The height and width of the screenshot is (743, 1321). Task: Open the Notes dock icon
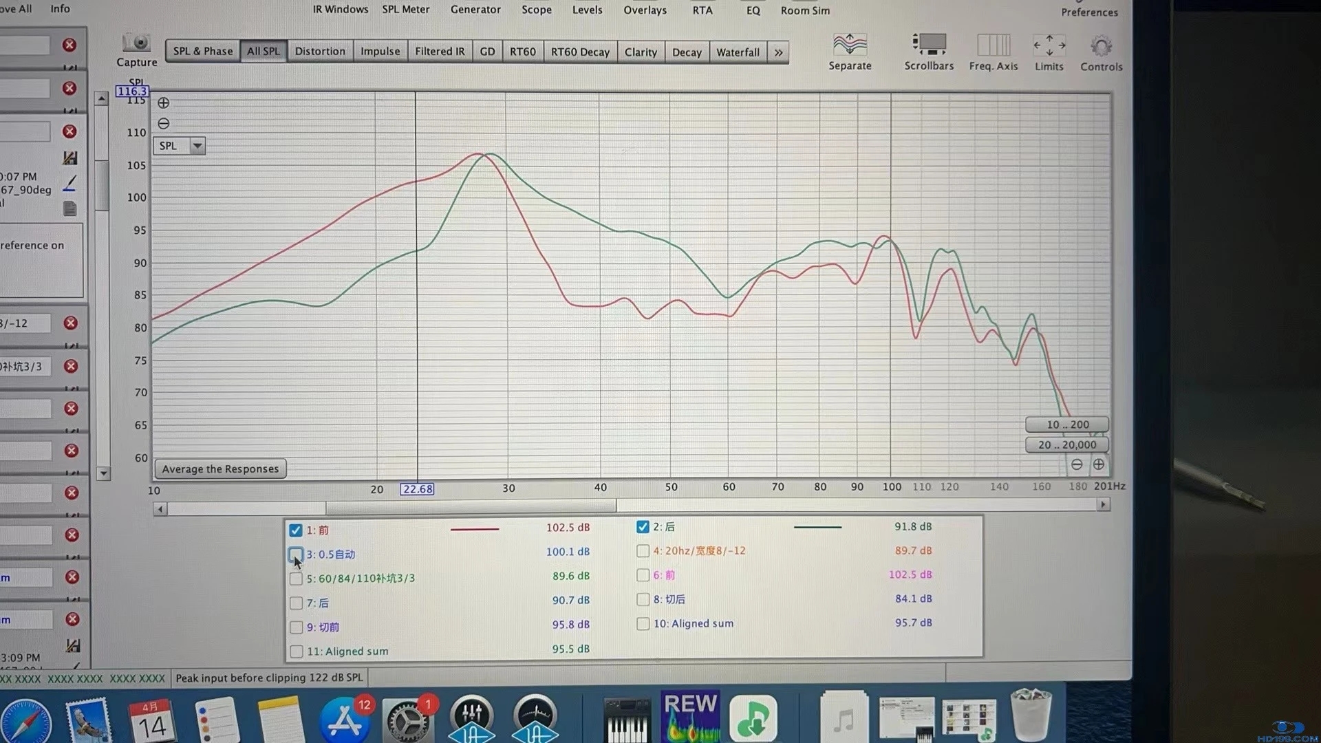pos(281,720)
